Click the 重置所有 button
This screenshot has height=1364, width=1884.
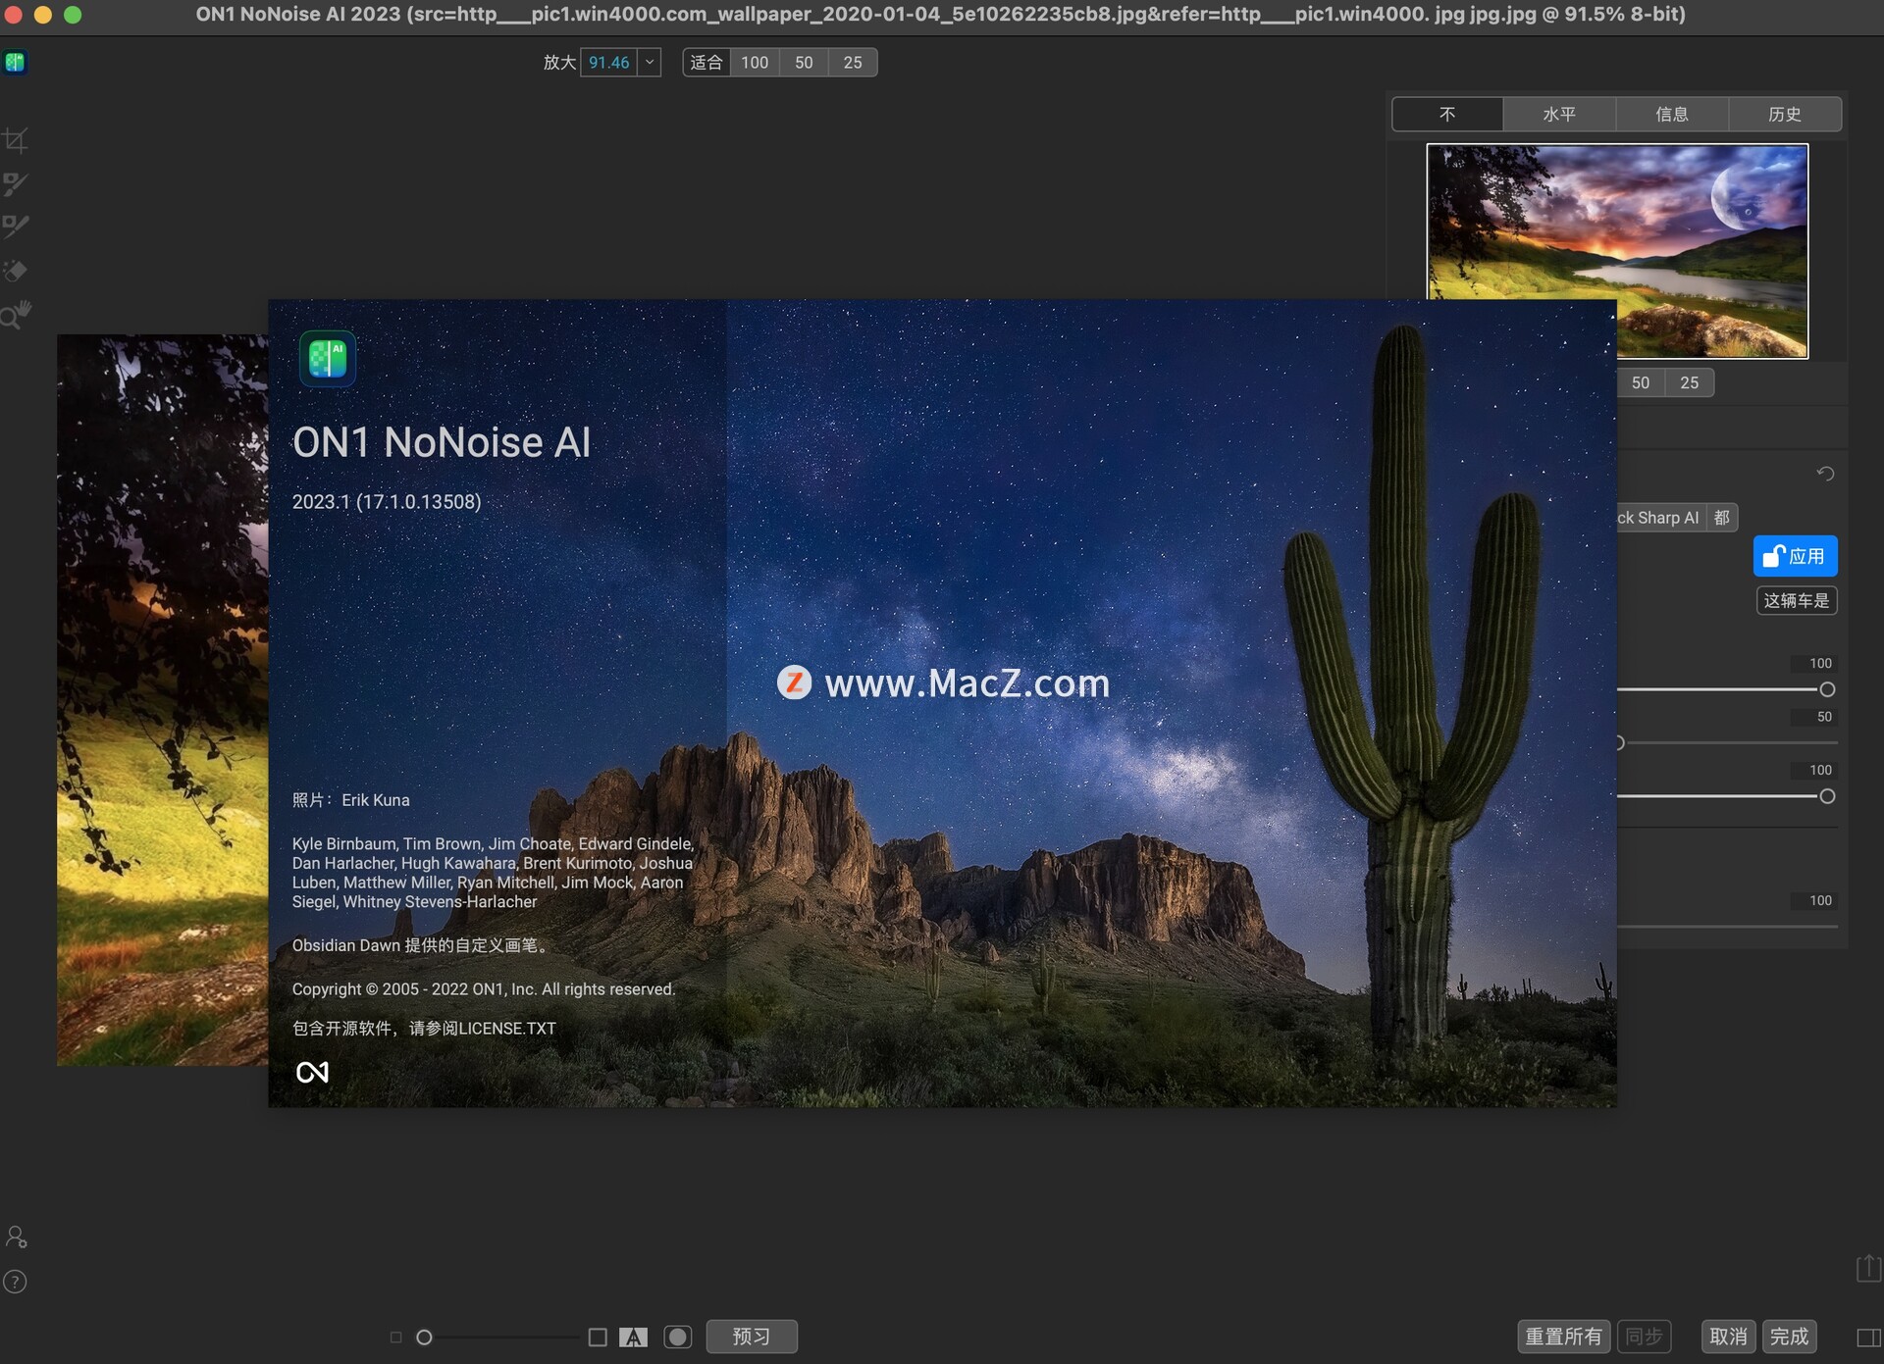[1563, 1337]
